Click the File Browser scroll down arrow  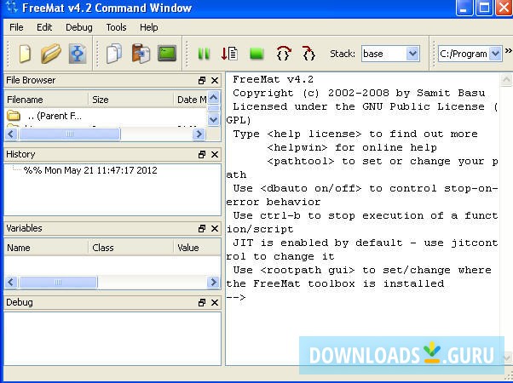click(x=214, y=120)
